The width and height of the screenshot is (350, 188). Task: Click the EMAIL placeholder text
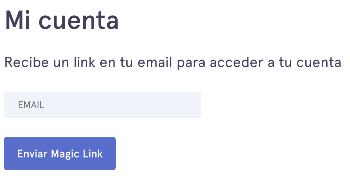(31, 105)
